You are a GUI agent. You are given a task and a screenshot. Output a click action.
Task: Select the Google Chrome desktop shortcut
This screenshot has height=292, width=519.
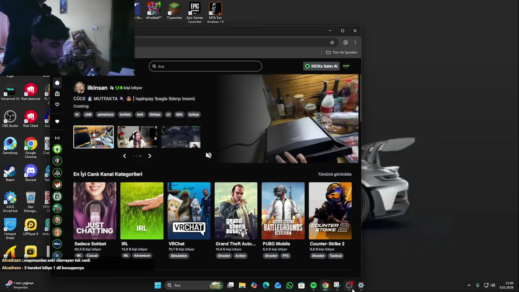(31, 148)
